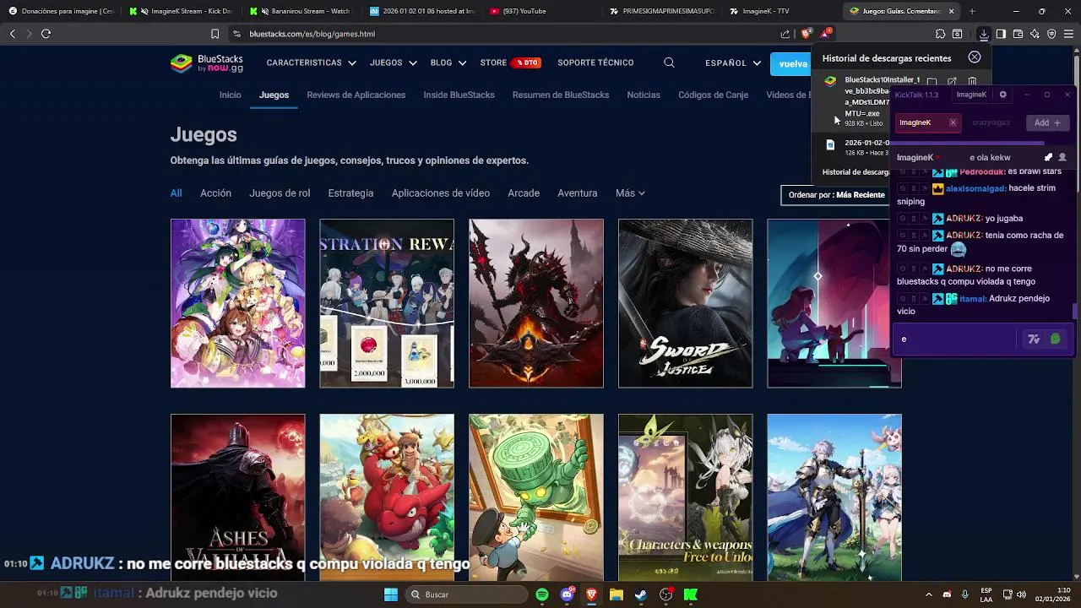Open the red dinosaur game thumbnail
Screen dimensions: 1081x608
(387, 497)
